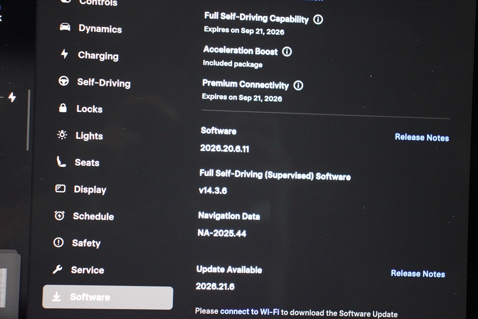Screen dimensions: 478x319
Task: Click the wrench icon beside Service
Action: [57, 270]
